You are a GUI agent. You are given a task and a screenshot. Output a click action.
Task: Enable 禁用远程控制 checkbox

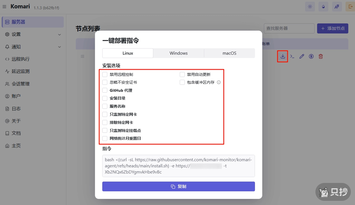click(x=105, y=74)
